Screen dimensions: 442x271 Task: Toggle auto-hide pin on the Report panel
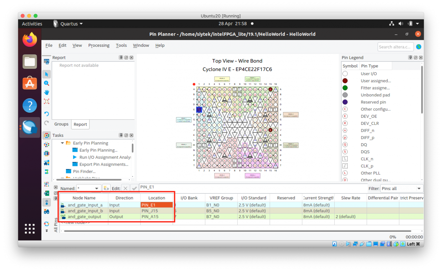pyautogui.click(x=121, y=57)
